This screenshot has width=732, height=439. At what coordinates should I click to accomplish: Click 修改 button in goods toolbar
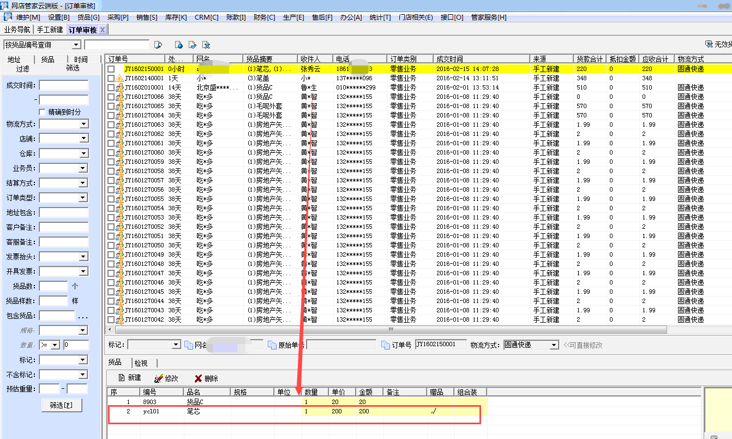[166, 378]
